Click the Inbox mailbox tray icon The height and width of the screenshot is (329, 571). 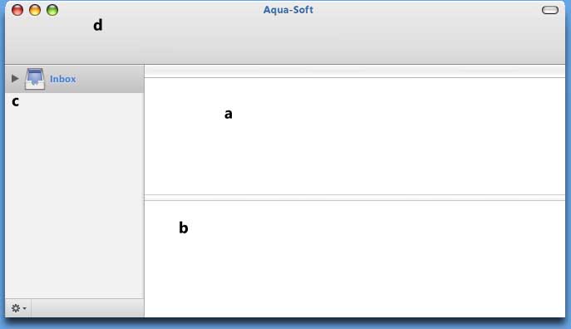pyautogui.click(x=35, y=79)
